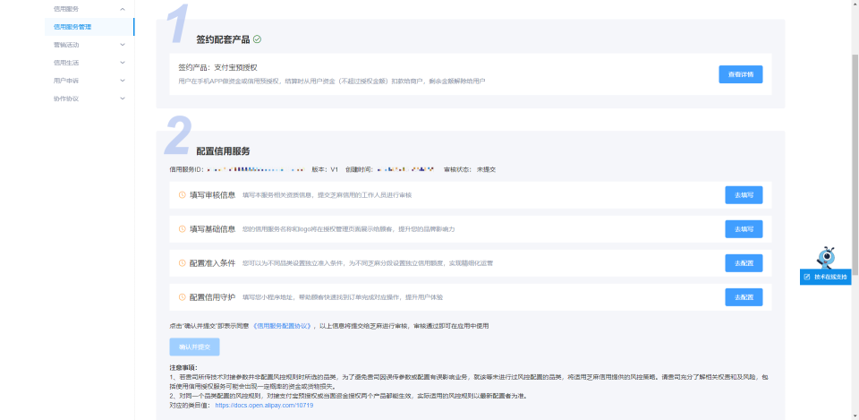Click the clock icon before 配置信用守护

coord(183,296)
